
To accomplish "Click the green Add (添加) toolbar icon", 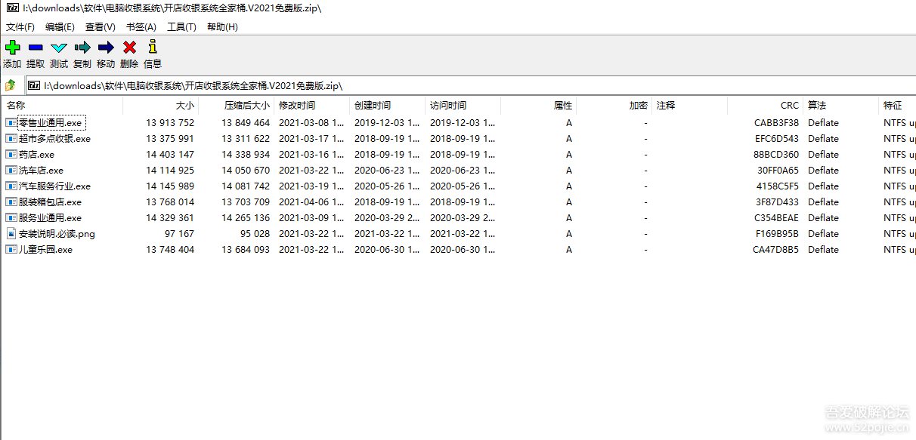I will click(x=12, y=48).
